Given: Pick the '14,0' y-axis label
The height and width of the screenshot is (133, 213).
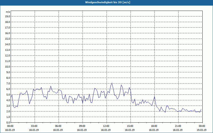Looking at the screenshot, I should pyautogui.click(x=7, y=44).
